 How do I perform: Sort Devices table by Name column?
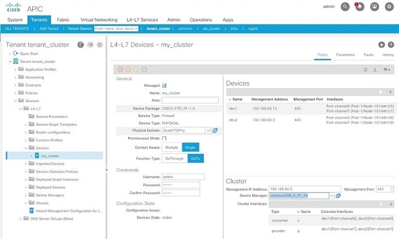[x=237, y=99]
